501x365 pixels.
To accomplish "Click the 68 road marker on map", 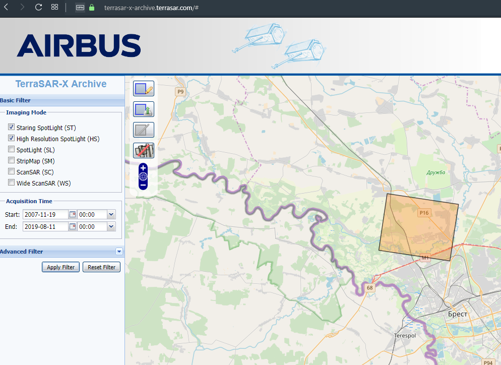I will (369, 288).
